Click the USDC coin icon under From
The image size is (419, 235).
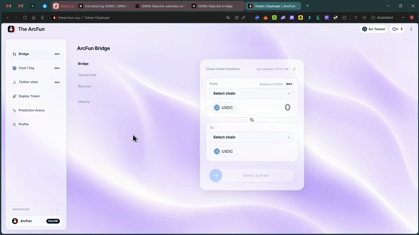[x=216, y=108]
